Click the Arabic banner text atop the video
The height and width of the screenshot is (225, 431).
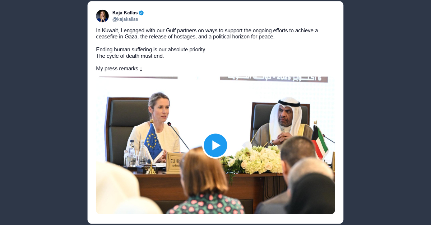[x=274, y=79]
